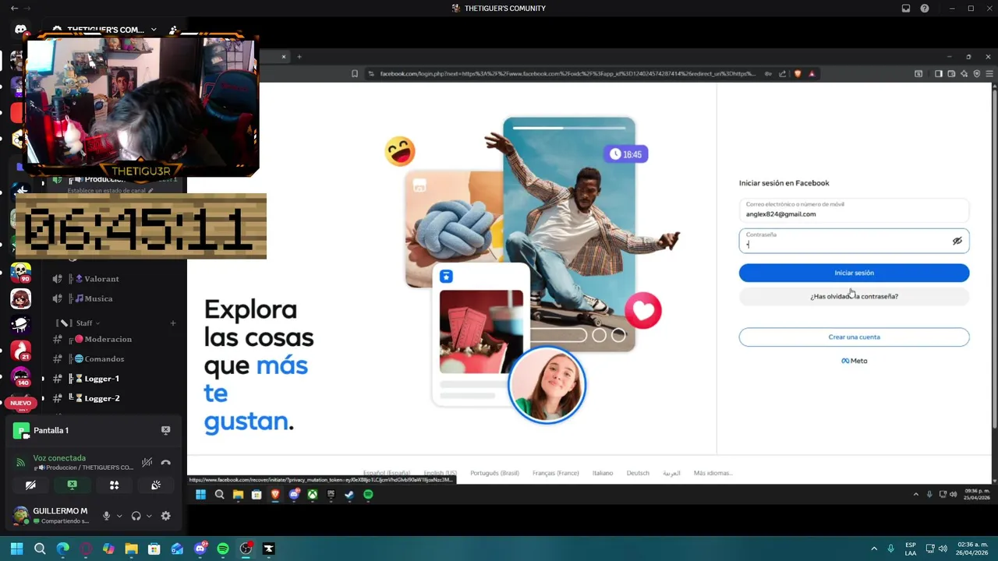Go back with Discord back arrow
The width and height of the screenshot is (998, 561).
click(x=14, y=9)
